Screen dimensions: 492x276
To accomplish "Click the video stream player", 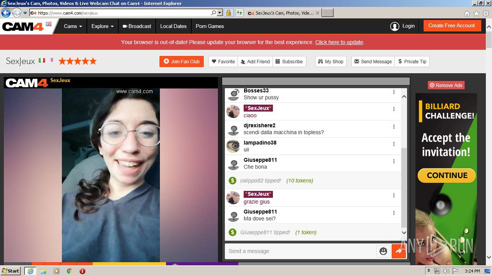I will click(111, 175).
